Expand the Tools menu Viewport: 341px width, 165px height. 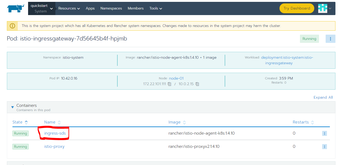pyautogui.click(x=156, y=8)
